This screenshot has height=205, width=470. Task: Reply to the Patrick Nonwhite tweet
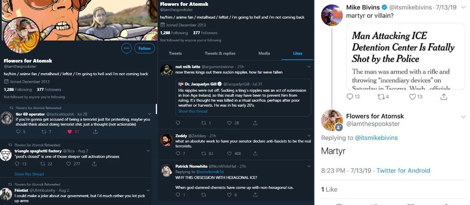click(178, 195)
